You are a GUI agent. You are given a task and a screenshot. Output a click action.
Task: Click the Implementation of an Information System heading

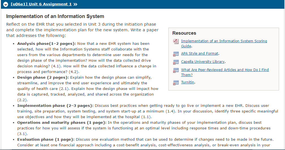[x=55, y=16]
